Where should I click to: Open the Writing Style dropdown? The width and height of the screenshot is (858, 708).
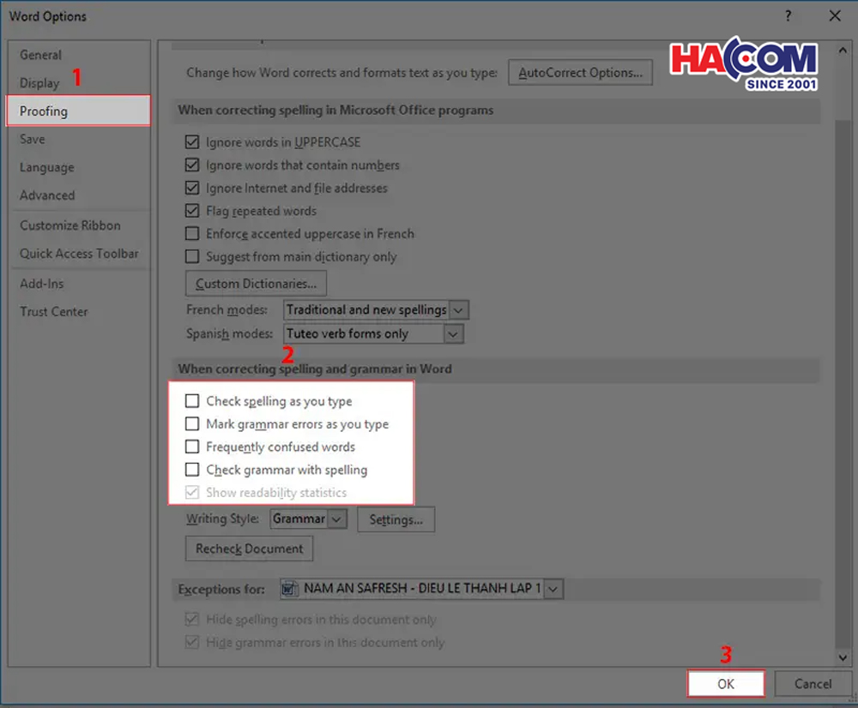336,519
